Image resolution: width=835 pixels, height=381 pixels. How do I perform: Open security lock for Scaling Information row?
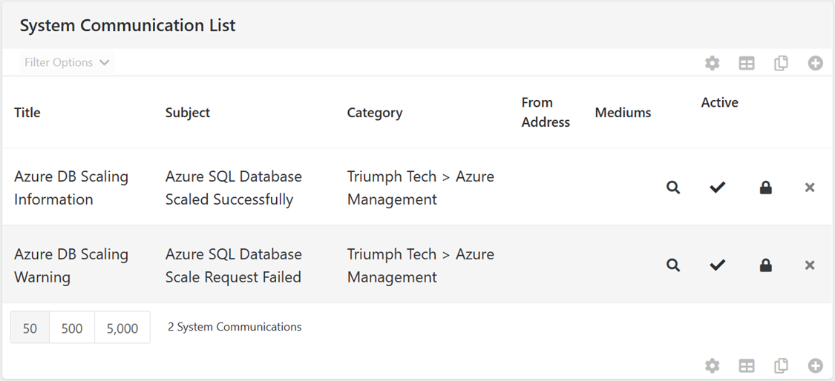pyautogui.click(x=765, y=188)
